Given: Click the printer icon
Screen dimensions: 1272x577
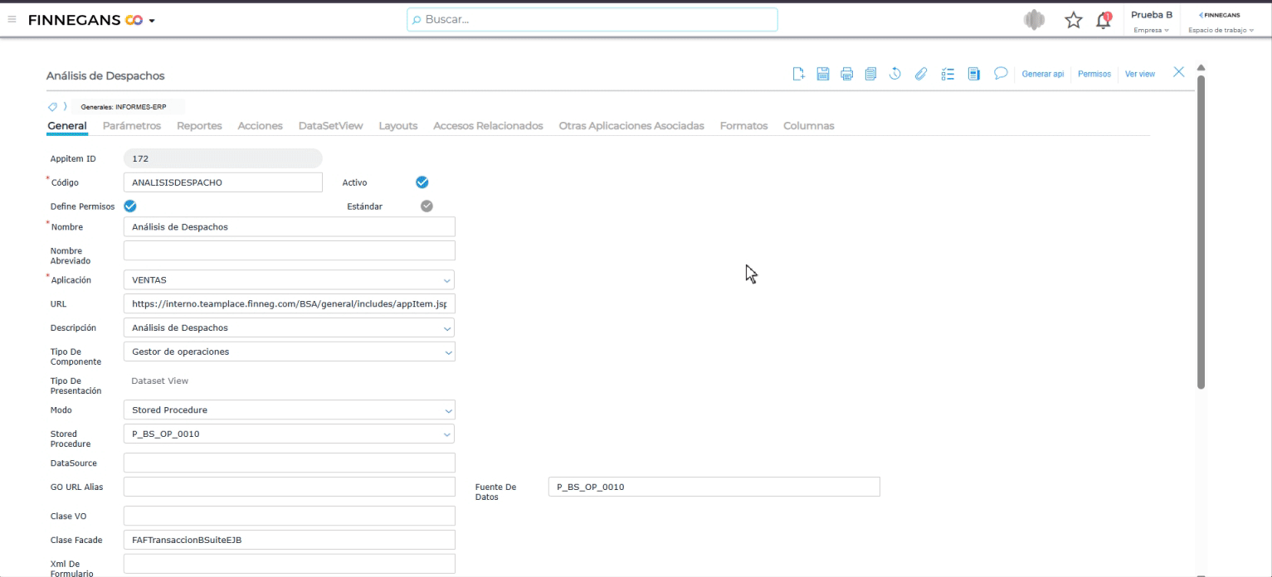Looking at the screenshot, I should pos(847,74).
